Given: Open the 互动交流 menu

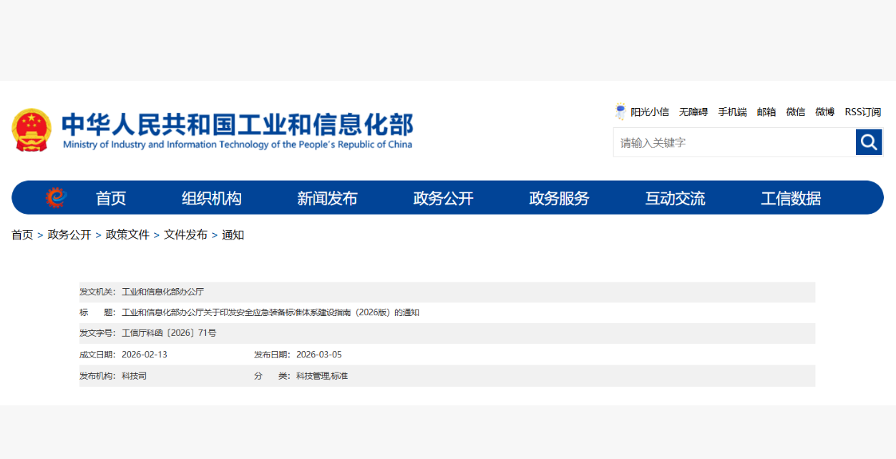Looking at the screenshot, I should (673, 198).
